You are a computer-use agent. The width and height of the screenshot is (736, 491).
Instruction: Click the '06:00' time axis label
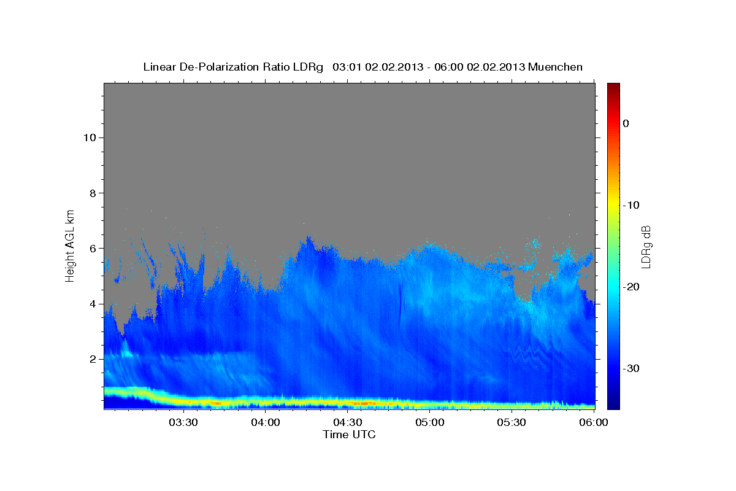click(x=594, y=422)
